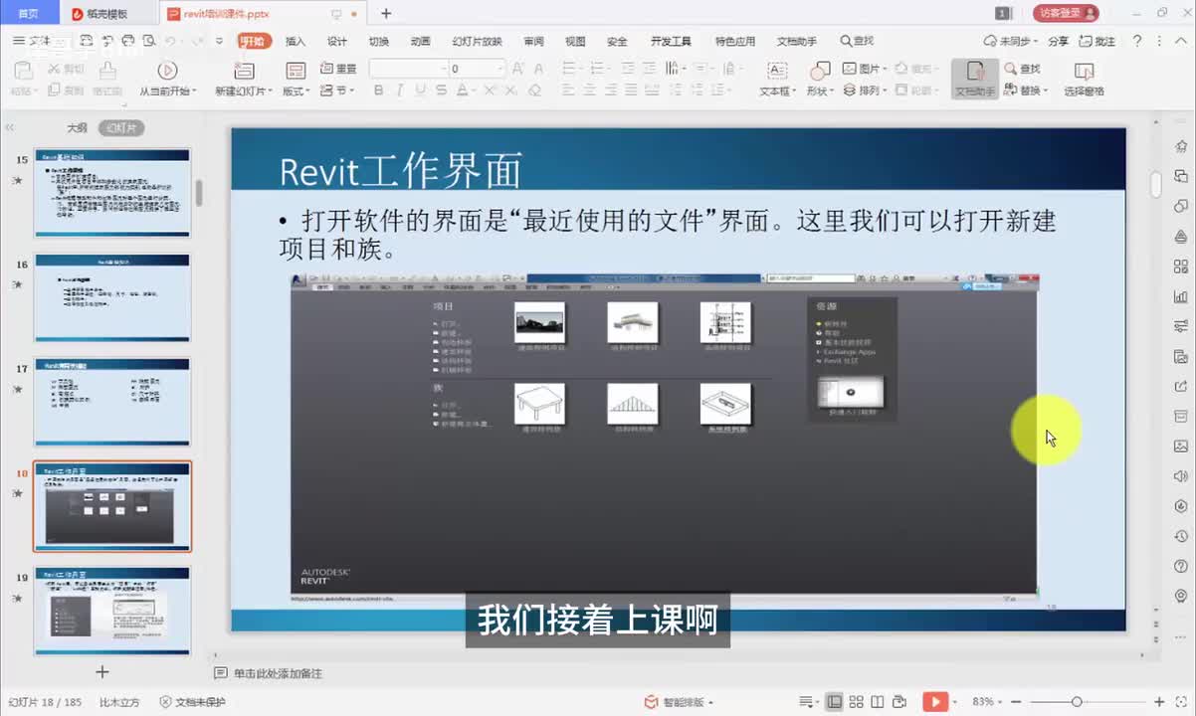The width and height of the screenshot is (1196, 716).
Task: Open the font name combo box
Action: pyautogui.click(x=408, y=69)
